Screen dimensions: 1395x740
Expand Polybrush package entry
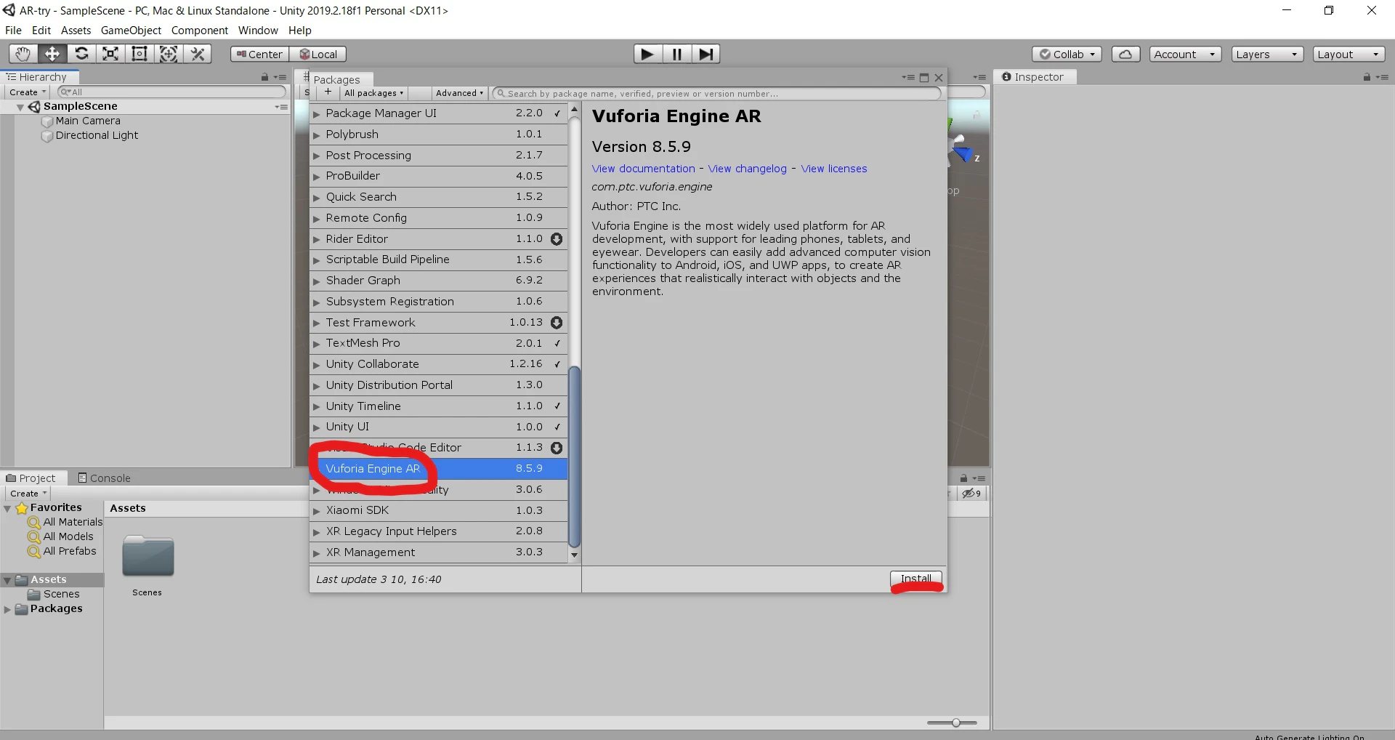(316, 135)
